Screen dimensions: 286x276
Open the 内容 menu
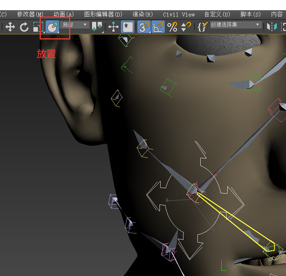[x=277, y=14]
